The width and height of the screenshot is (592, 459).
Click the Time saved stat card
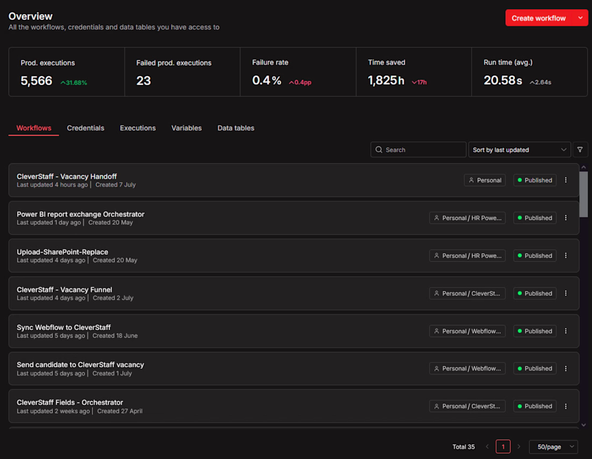[x=414, y=72]
